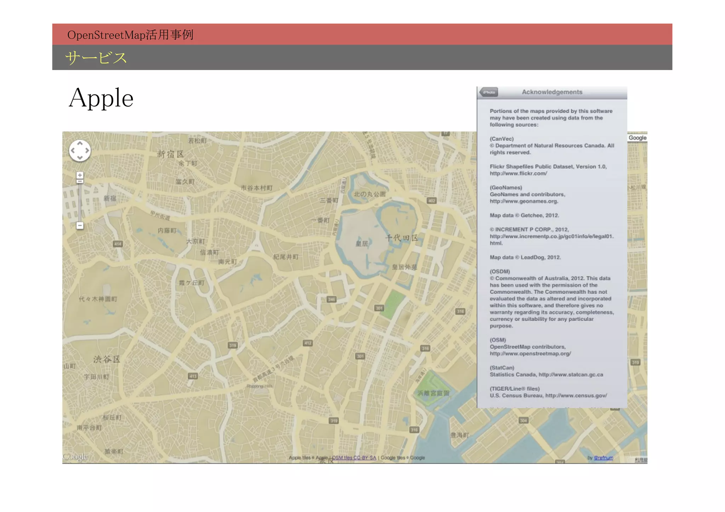Click the Apple slide heading

[101, 98]
